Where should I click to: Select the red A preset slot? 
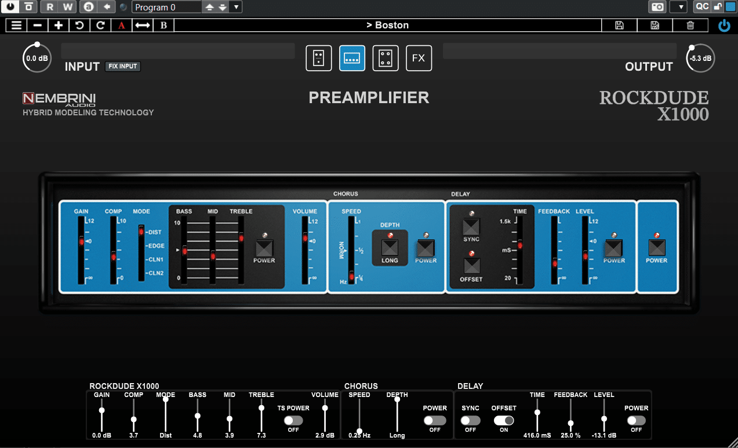coord(121,26)
